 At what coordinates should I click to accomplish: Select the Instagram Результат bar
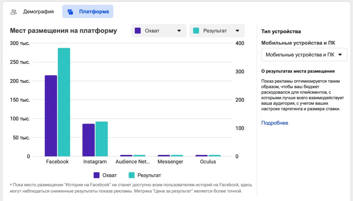(101, 139)
